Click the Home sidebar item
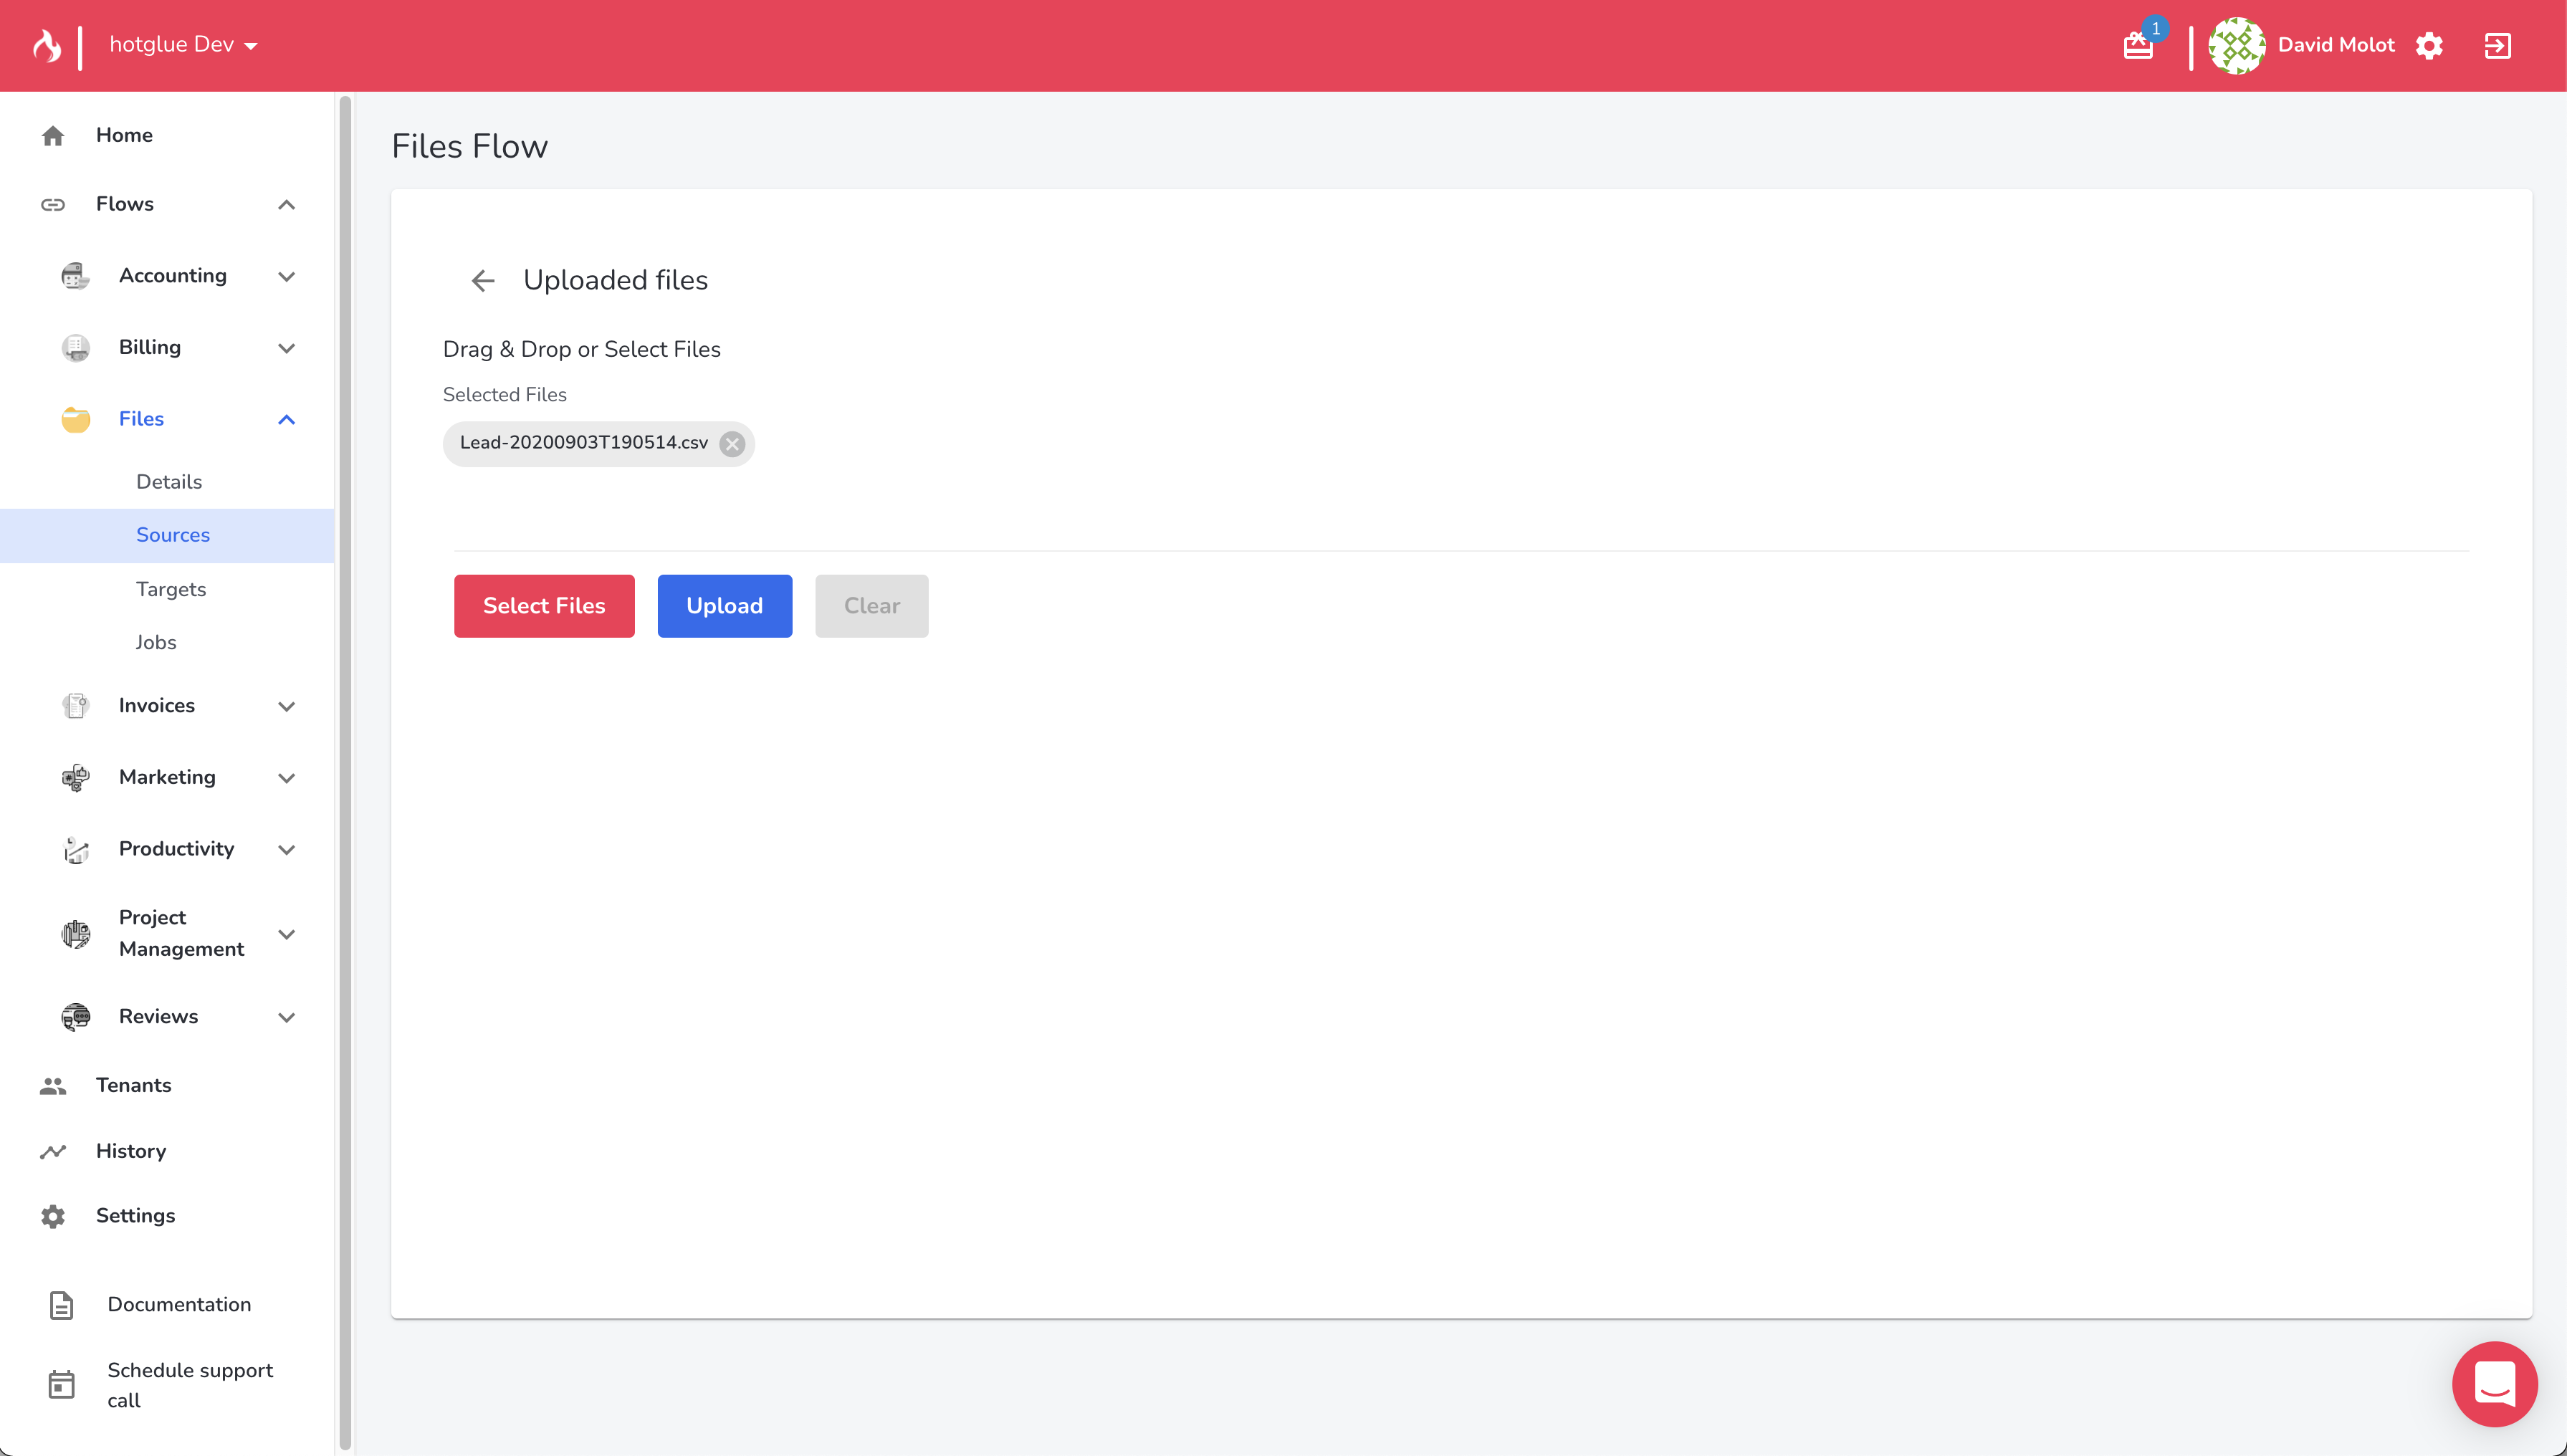The height and width of the screenshot is (1456, 2567). click(124, 135)
